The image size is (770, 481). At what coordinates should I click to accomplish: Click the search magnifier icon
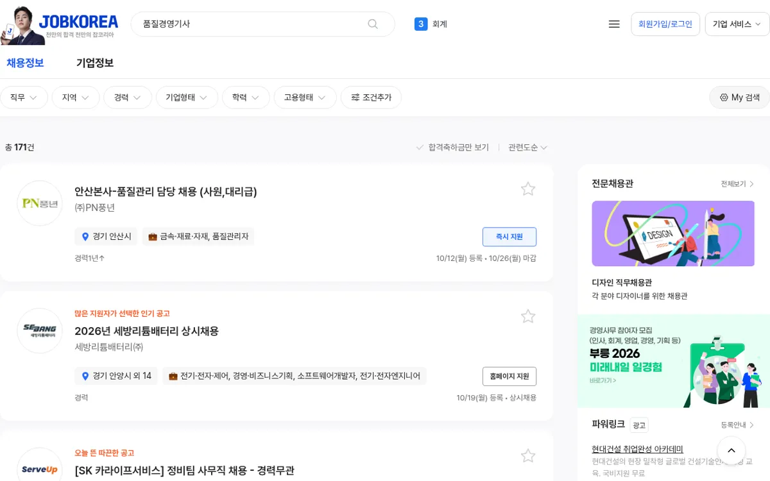[373, 24]
